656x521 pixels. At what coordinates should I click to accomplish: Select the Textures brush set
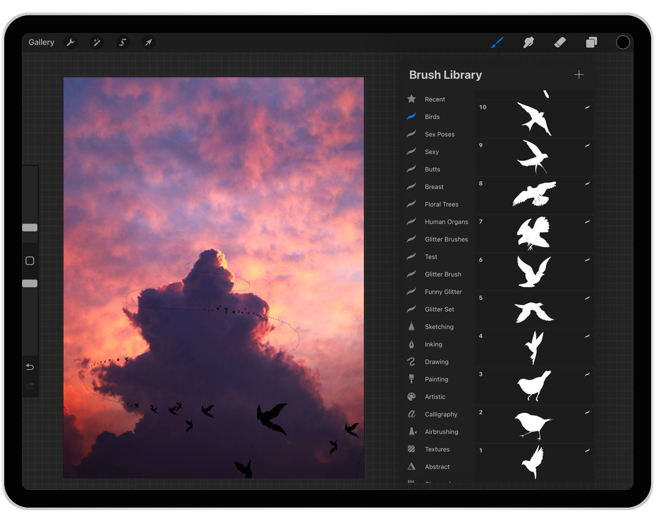(437, 449)
